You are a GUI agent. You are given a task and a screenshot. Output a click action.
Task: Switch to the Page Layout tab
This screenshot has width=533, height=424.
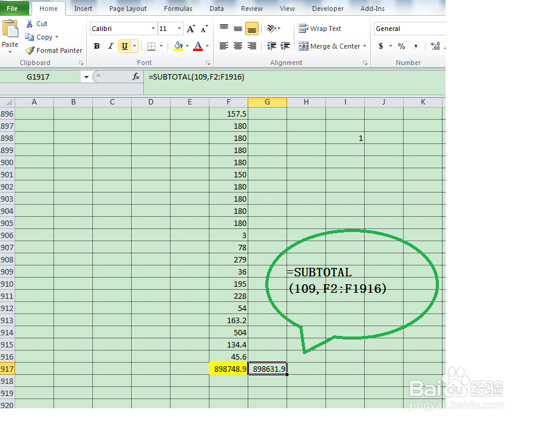(x=128, y=9)
